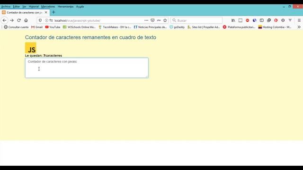Reload the current page
The width and height of the screenshot is (303, 170).
19,20
